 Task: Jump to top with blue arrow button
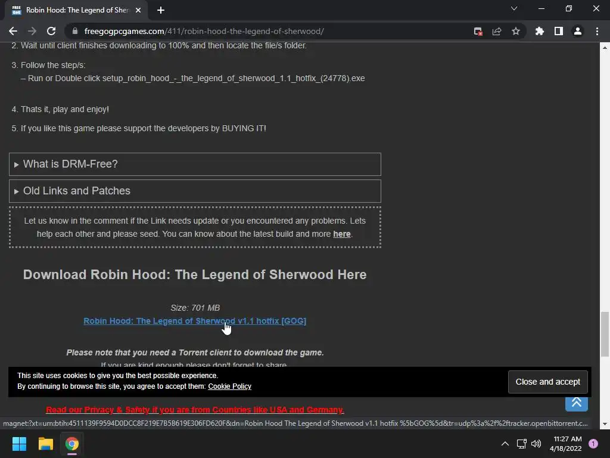coord(577,404)
